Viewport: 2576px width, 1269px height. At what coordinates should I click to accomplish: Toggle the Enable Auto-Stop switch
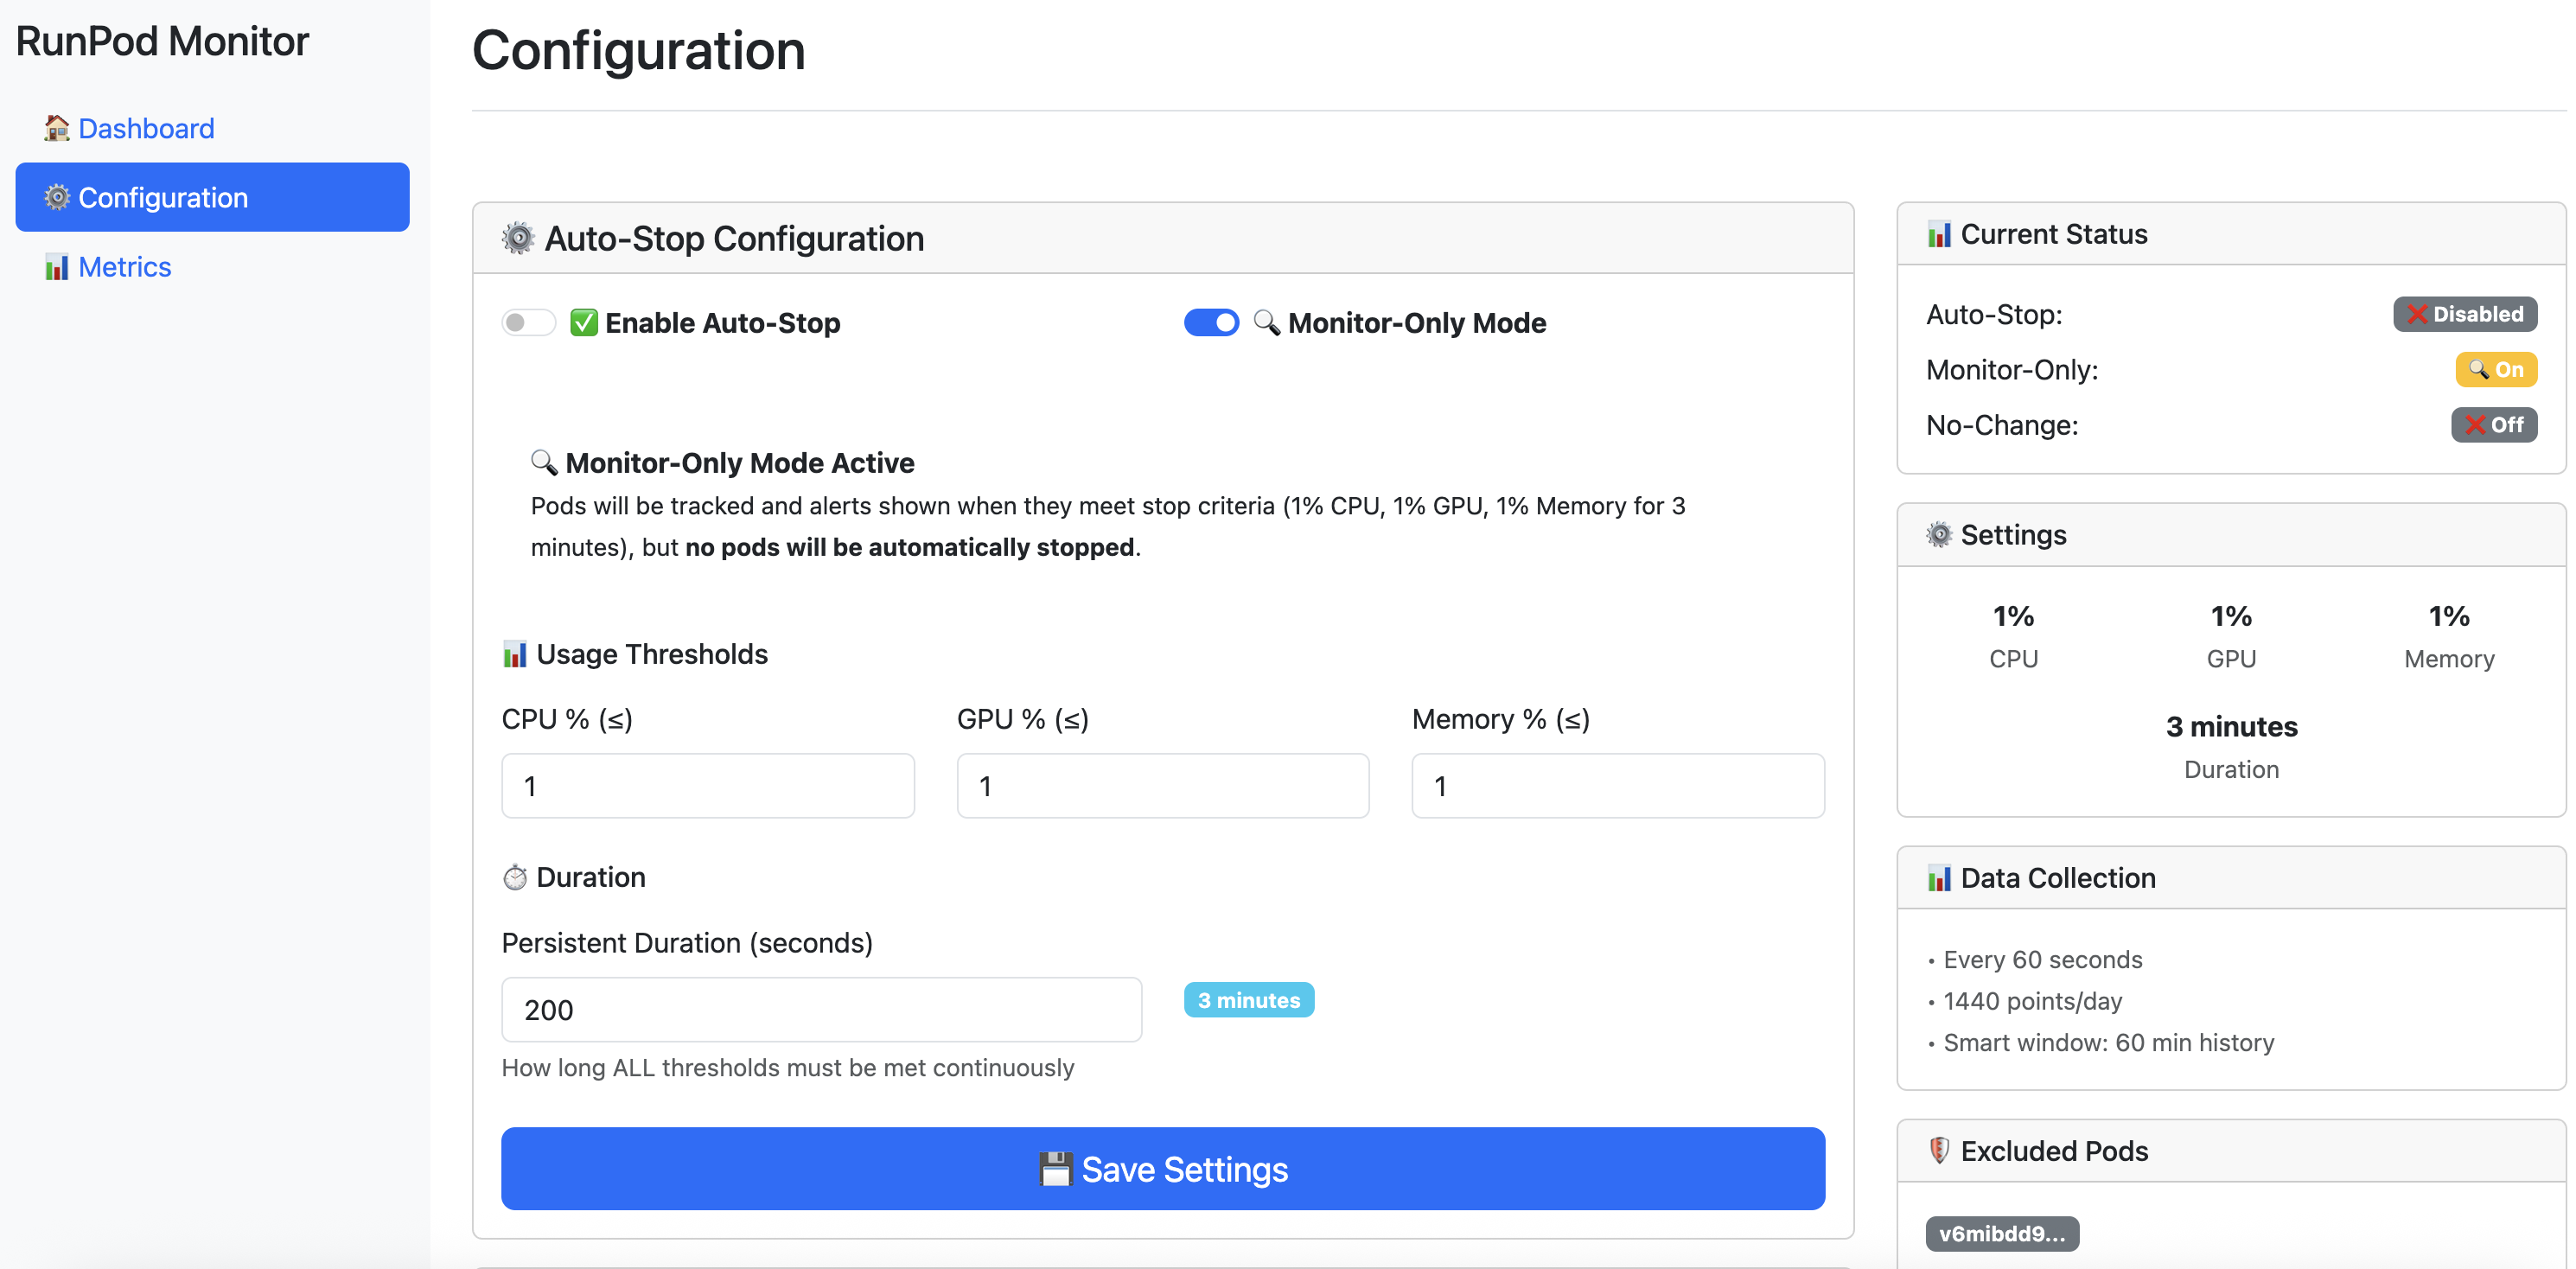(x=528, y=322)
